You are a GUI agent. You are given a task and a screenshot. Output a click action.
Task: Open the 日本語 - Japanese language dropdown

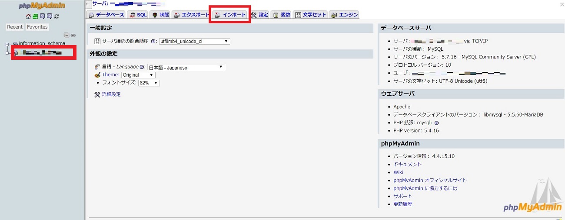point(186,67)
